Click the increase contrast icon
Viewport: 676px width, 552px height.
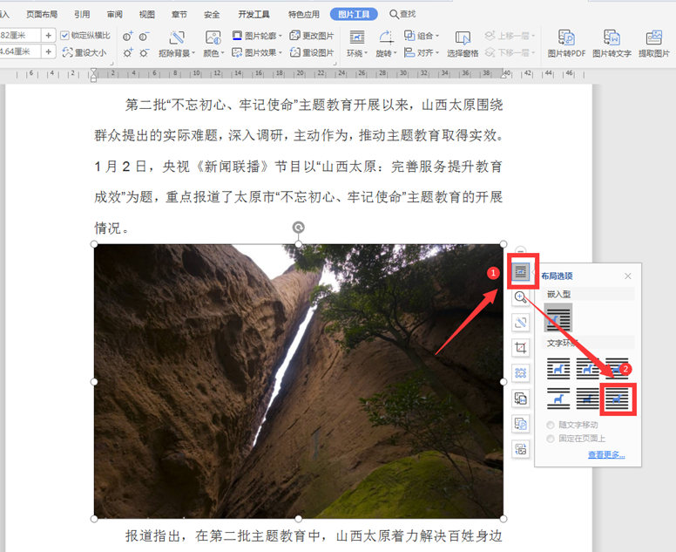pos(127,37)
